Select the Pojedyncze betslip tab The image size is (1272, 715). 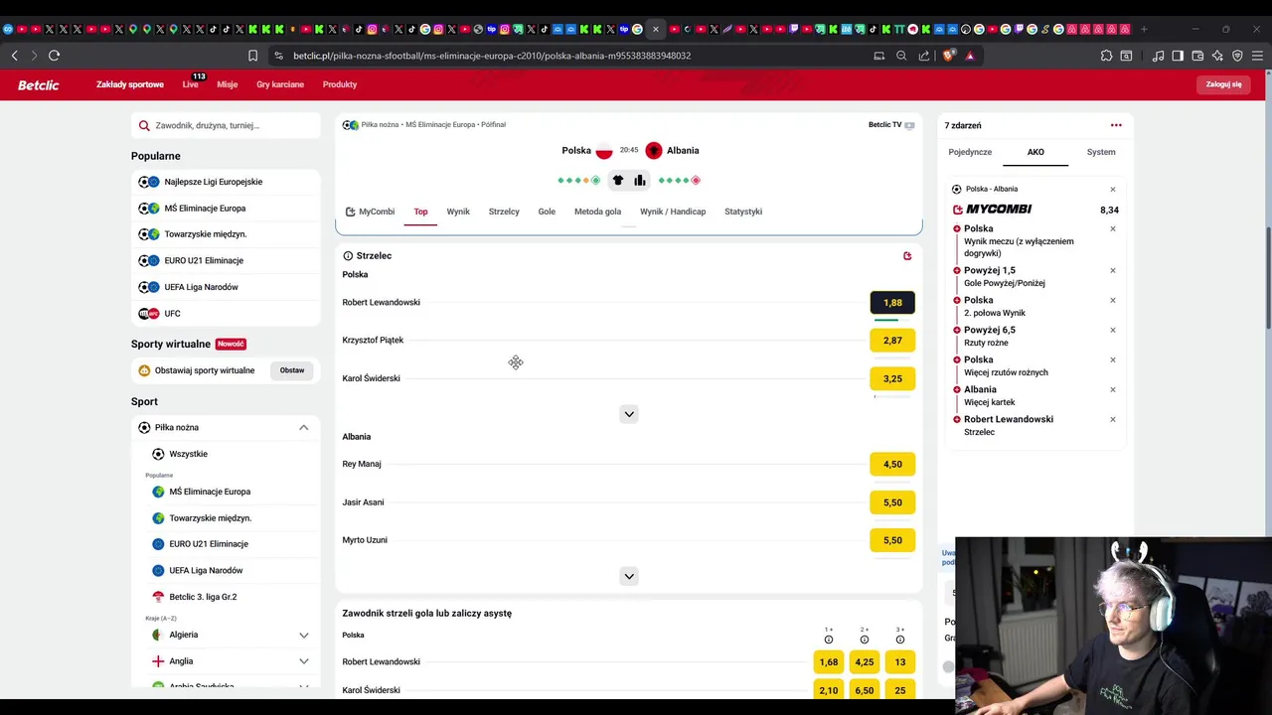(970, 152)
